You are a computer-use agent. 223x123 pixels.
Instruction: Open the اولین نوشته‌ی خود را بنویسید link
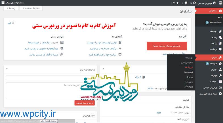[x=102, y=43]
